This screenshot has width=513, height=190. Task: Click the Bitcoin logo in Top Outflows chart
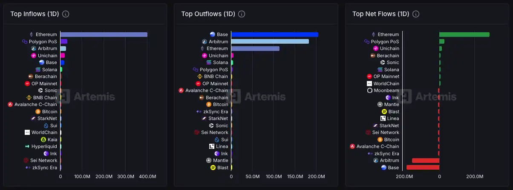point(209,104)
